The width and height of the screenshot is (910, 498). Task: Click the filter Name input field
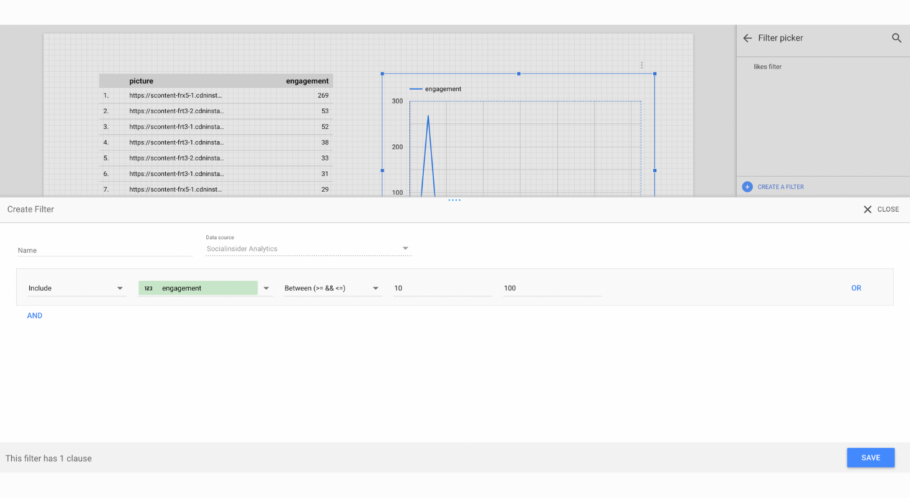click(x=105, y=250)
